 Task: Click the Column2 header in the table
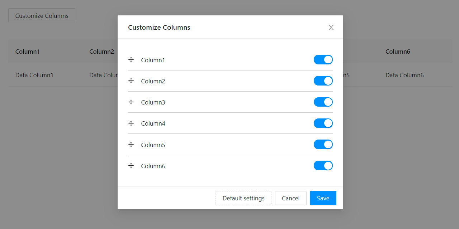[x=101, y=51]
